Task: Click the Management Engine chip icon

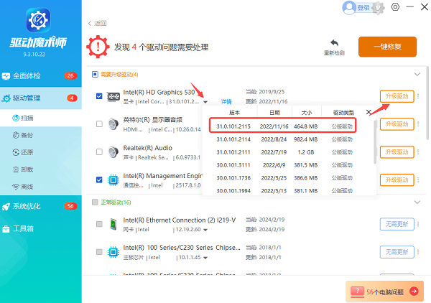Action: 113,180
